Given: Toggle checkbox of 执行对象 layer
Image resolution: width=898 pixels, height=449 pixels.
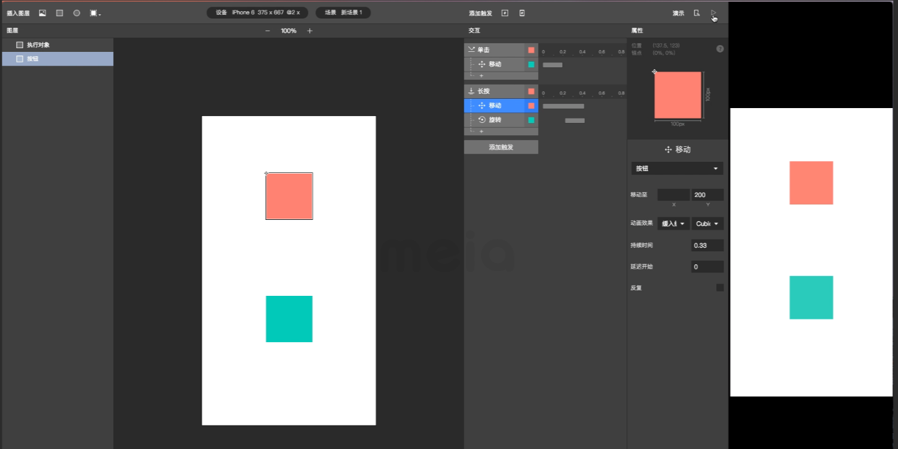Looking at the screenshot, I should [x=20, y=45].
